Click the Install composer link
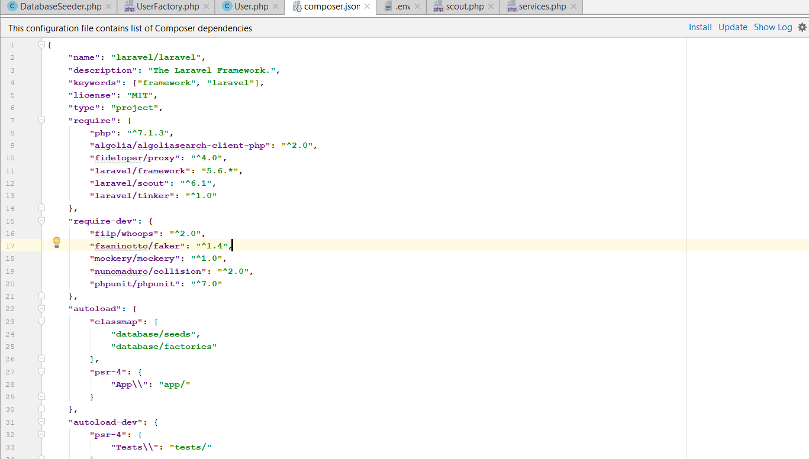 [700, 27]
